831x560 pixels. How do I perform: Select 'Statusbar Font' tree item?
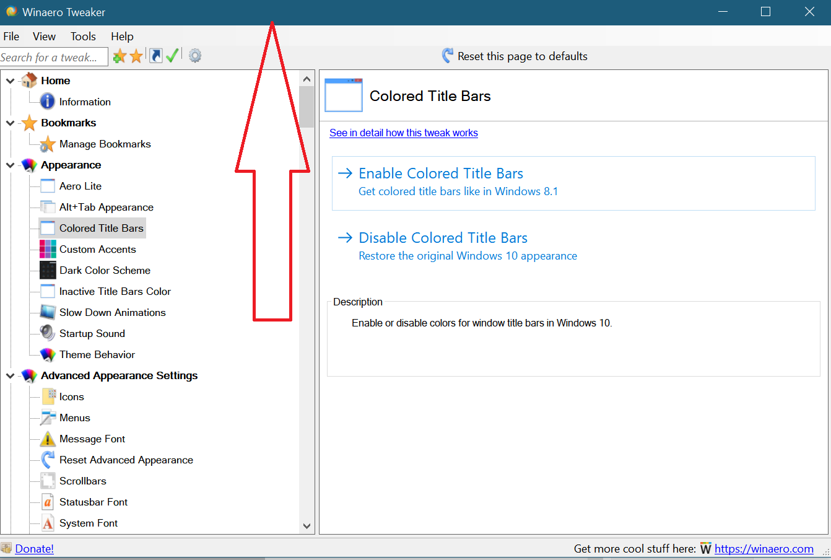[x=94, y=502]
